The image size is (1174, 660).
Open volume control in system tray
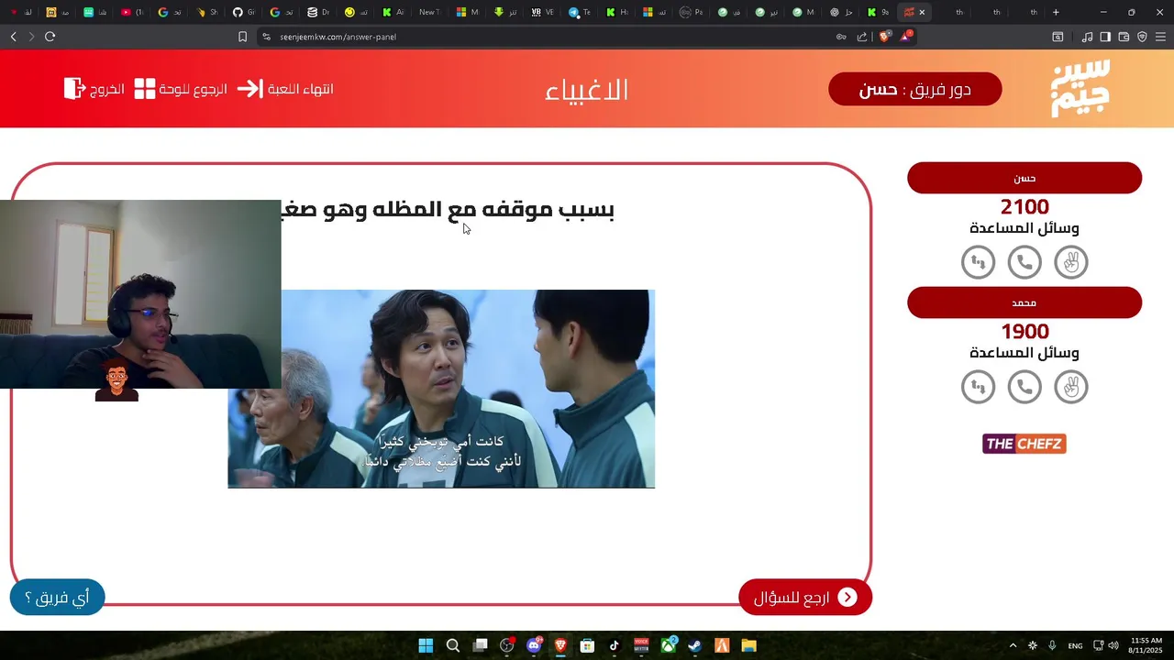(1113, 645)
